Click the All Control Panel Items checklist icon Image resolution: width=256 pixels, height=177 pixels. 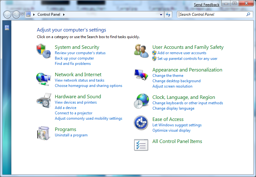tap(141, 145)
